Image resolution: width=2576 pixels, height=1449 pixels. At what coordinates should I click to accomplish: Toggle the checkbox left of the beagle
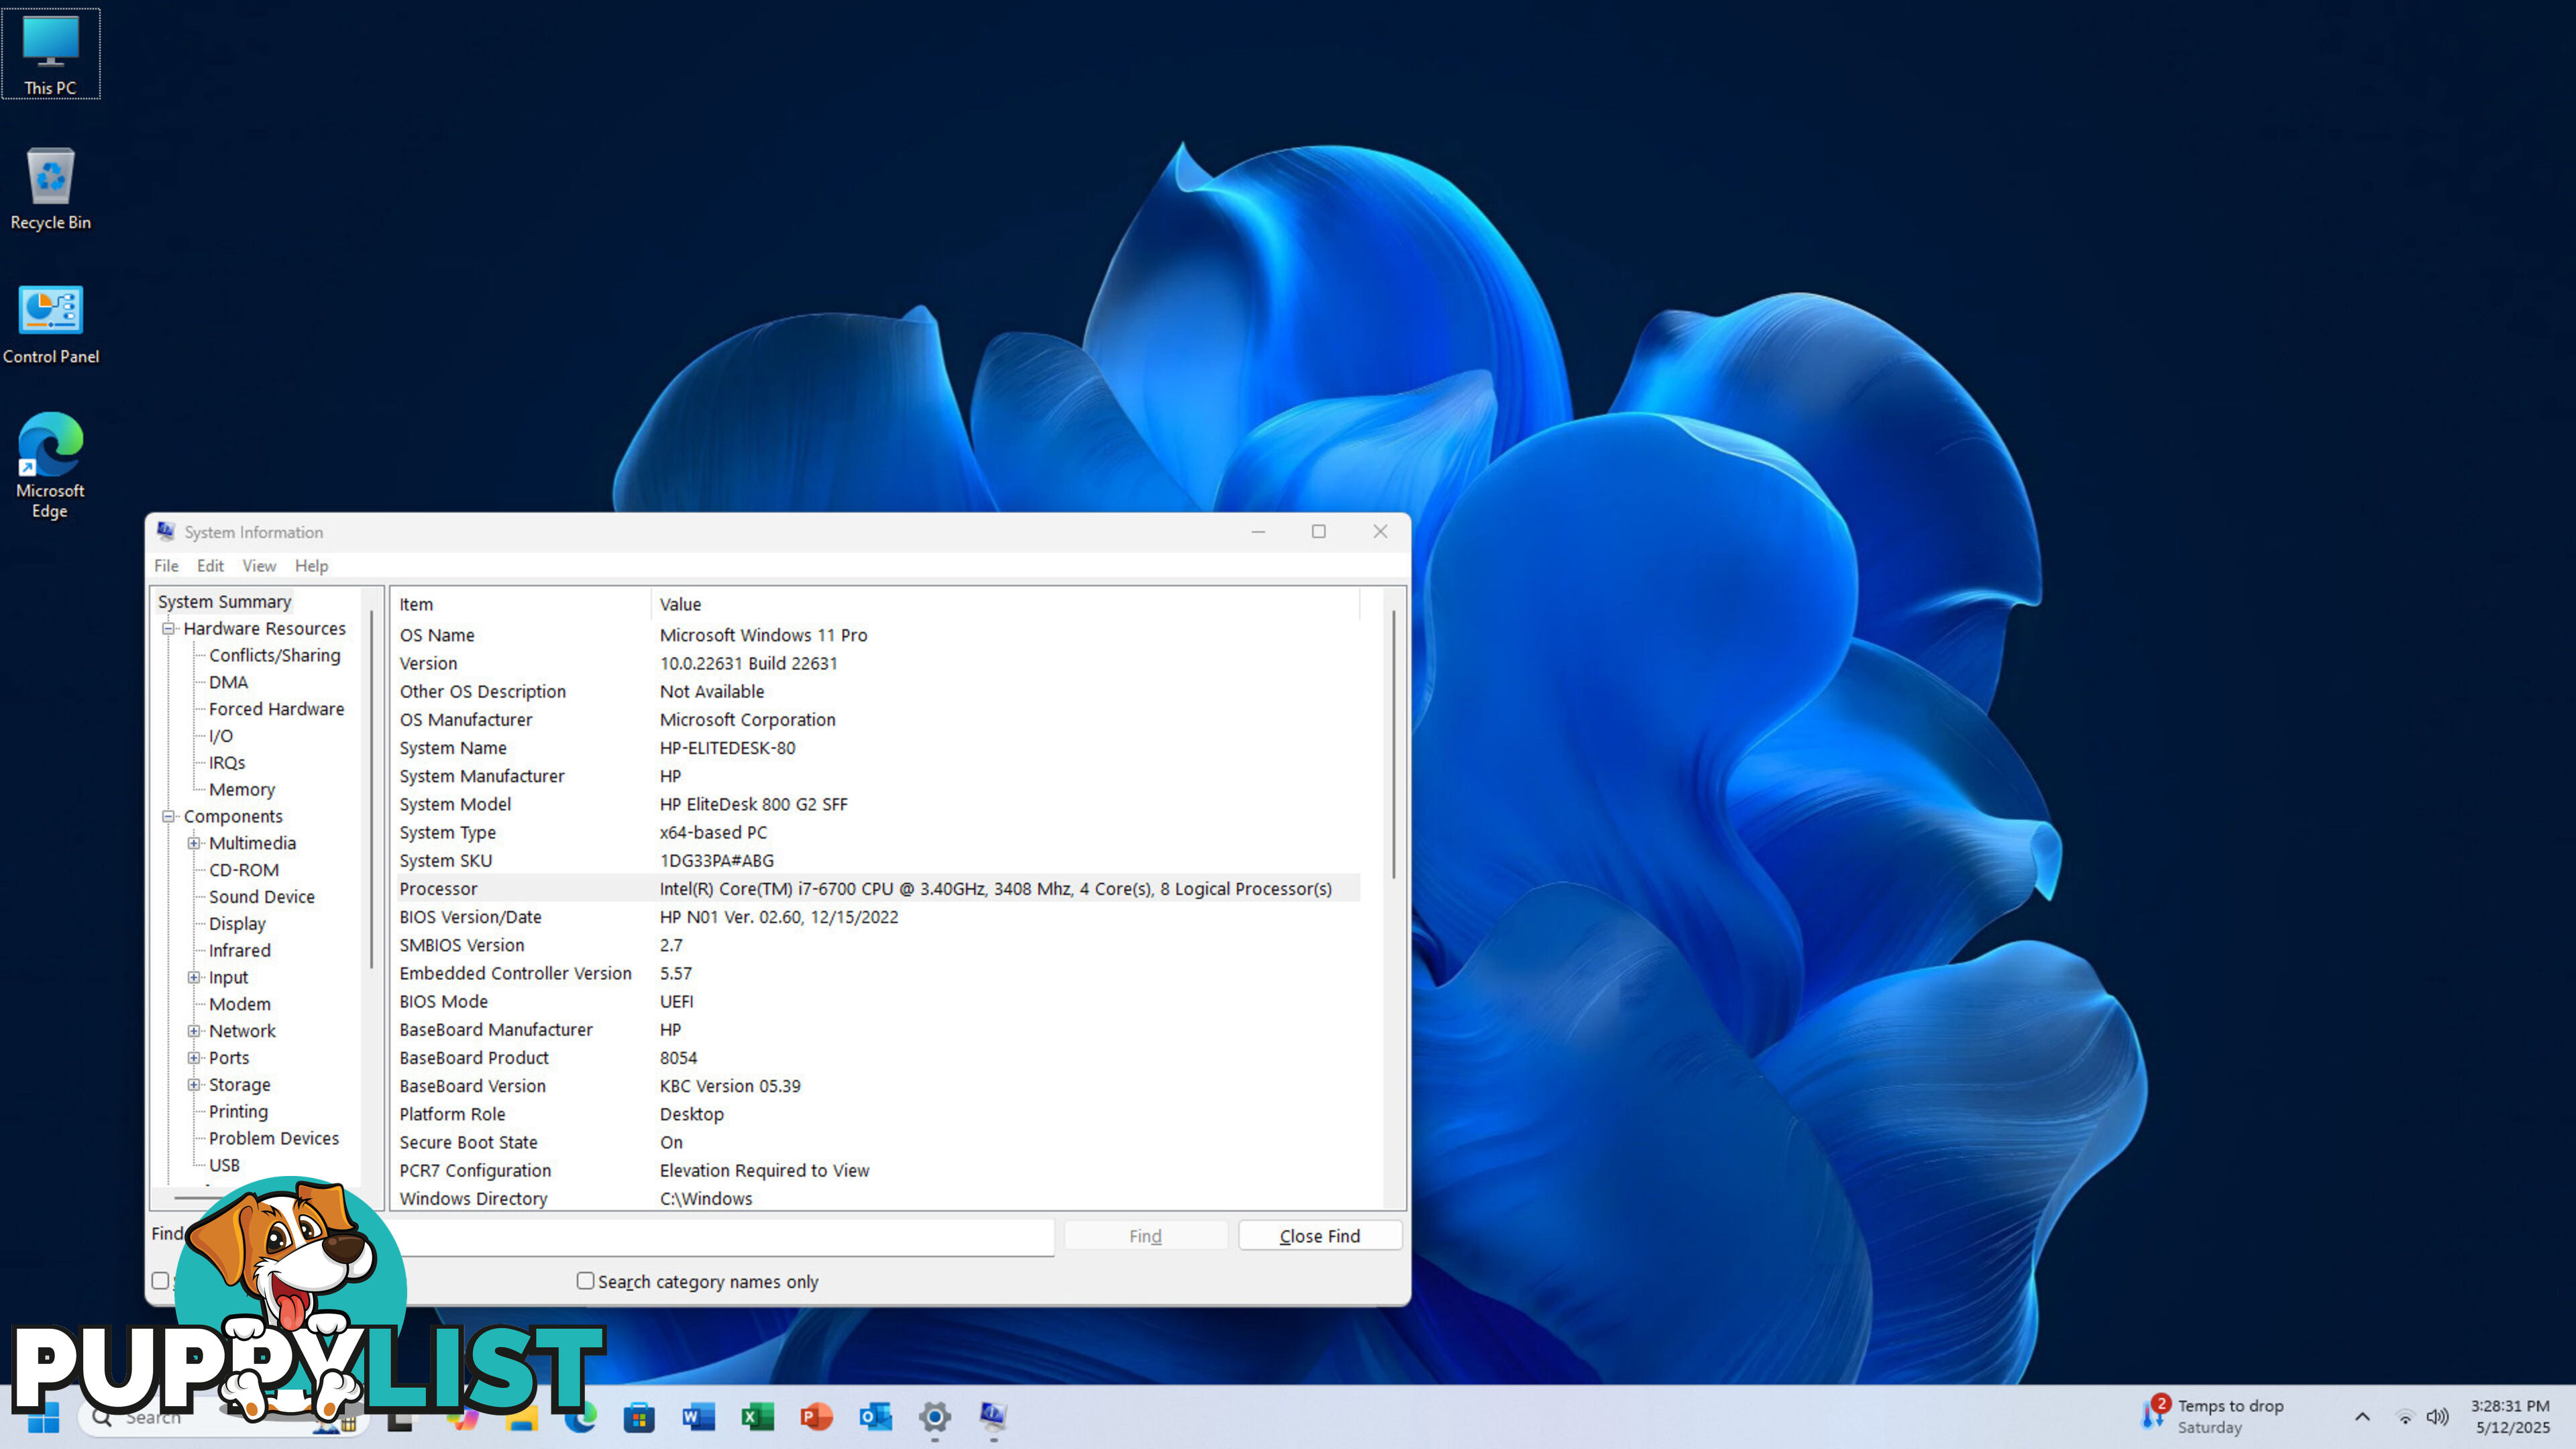tap(160, 1281)
